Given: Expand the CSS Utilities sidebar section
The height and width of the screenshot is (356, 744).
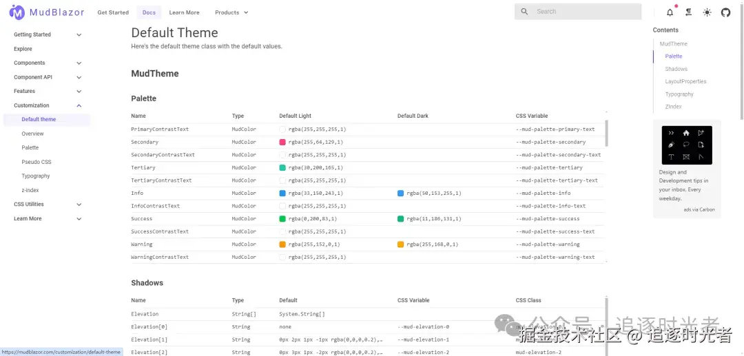Looking at the screenshot, I should (x=48, y=205).
